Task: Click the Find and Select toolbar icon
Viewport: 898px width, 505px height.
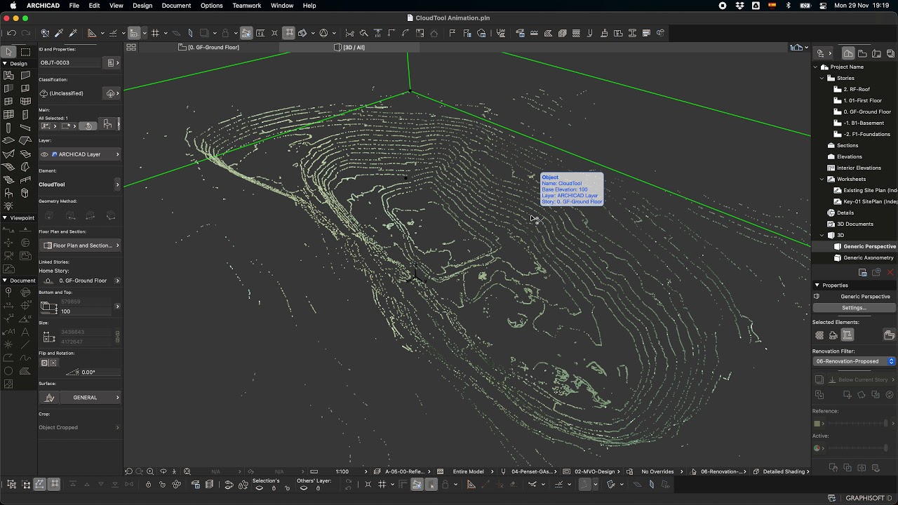Action: 45,33
